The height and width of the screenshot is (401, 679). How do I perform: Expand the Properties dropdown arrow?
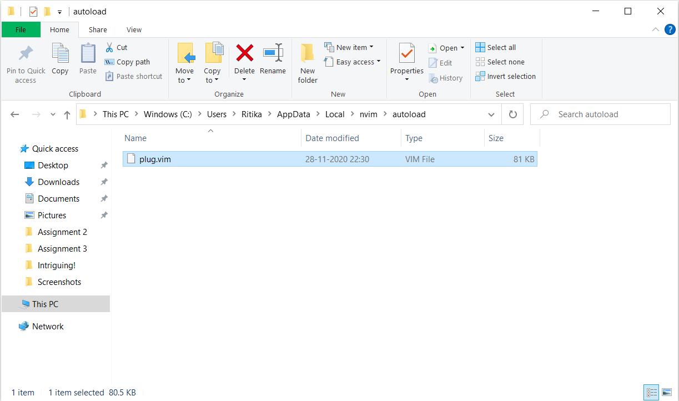(x=407, y=79)
